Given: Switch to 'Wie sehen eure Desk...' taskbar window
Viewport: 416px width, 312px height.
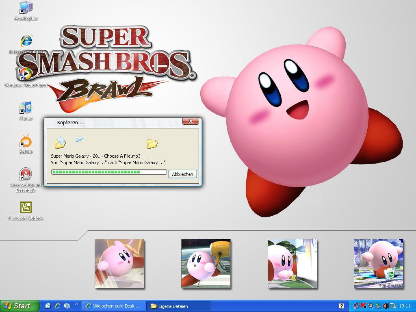Looking at the screenshot, I should coord(113,306).
